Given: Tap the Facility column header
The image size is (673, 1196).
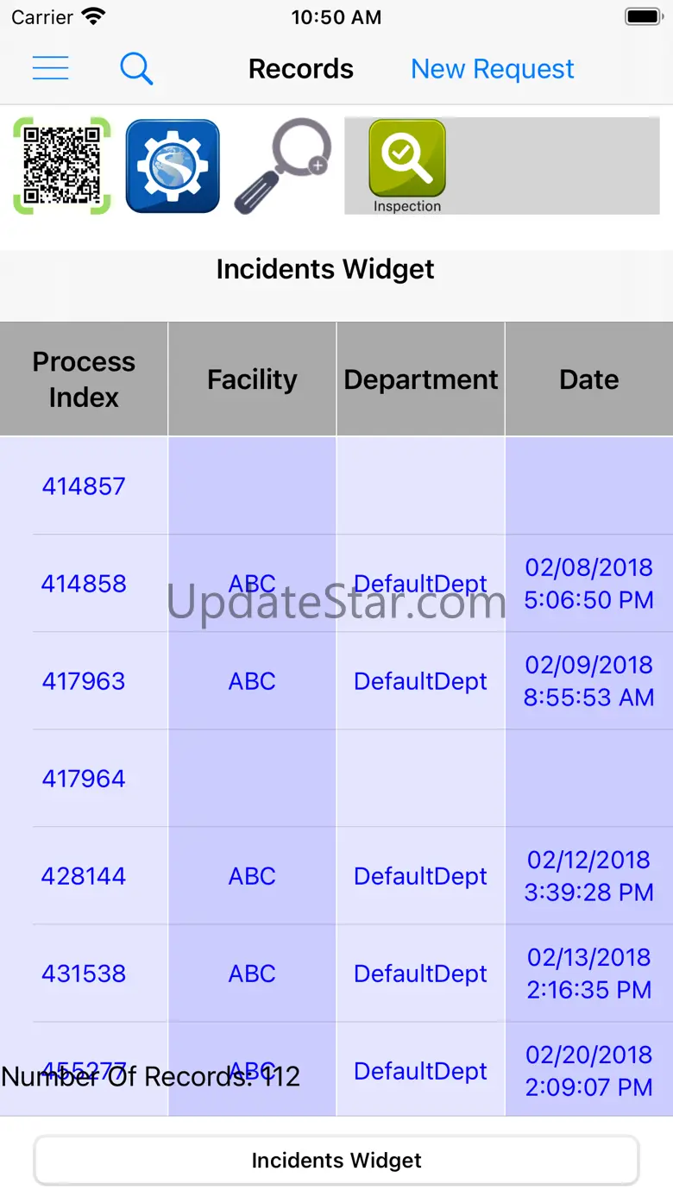Looking at the screenshot, I should (252, 379).
